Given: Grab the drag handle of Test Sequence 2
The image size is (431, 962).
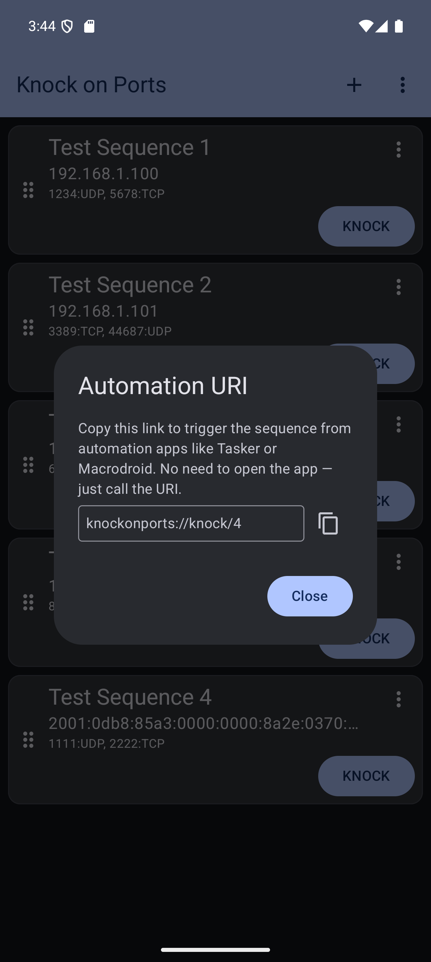Looking at the screenshot, I should tap(28, 327).
